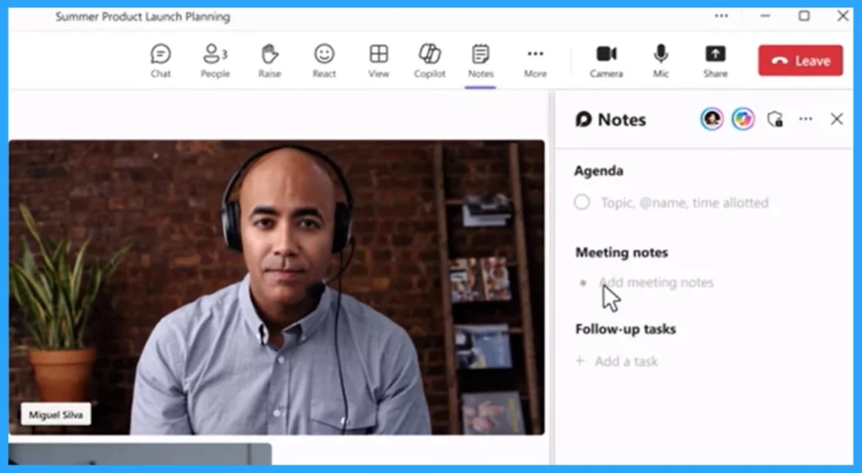
Task: Click the Miguel Silva name label
Action: click(x=56, y=414)
